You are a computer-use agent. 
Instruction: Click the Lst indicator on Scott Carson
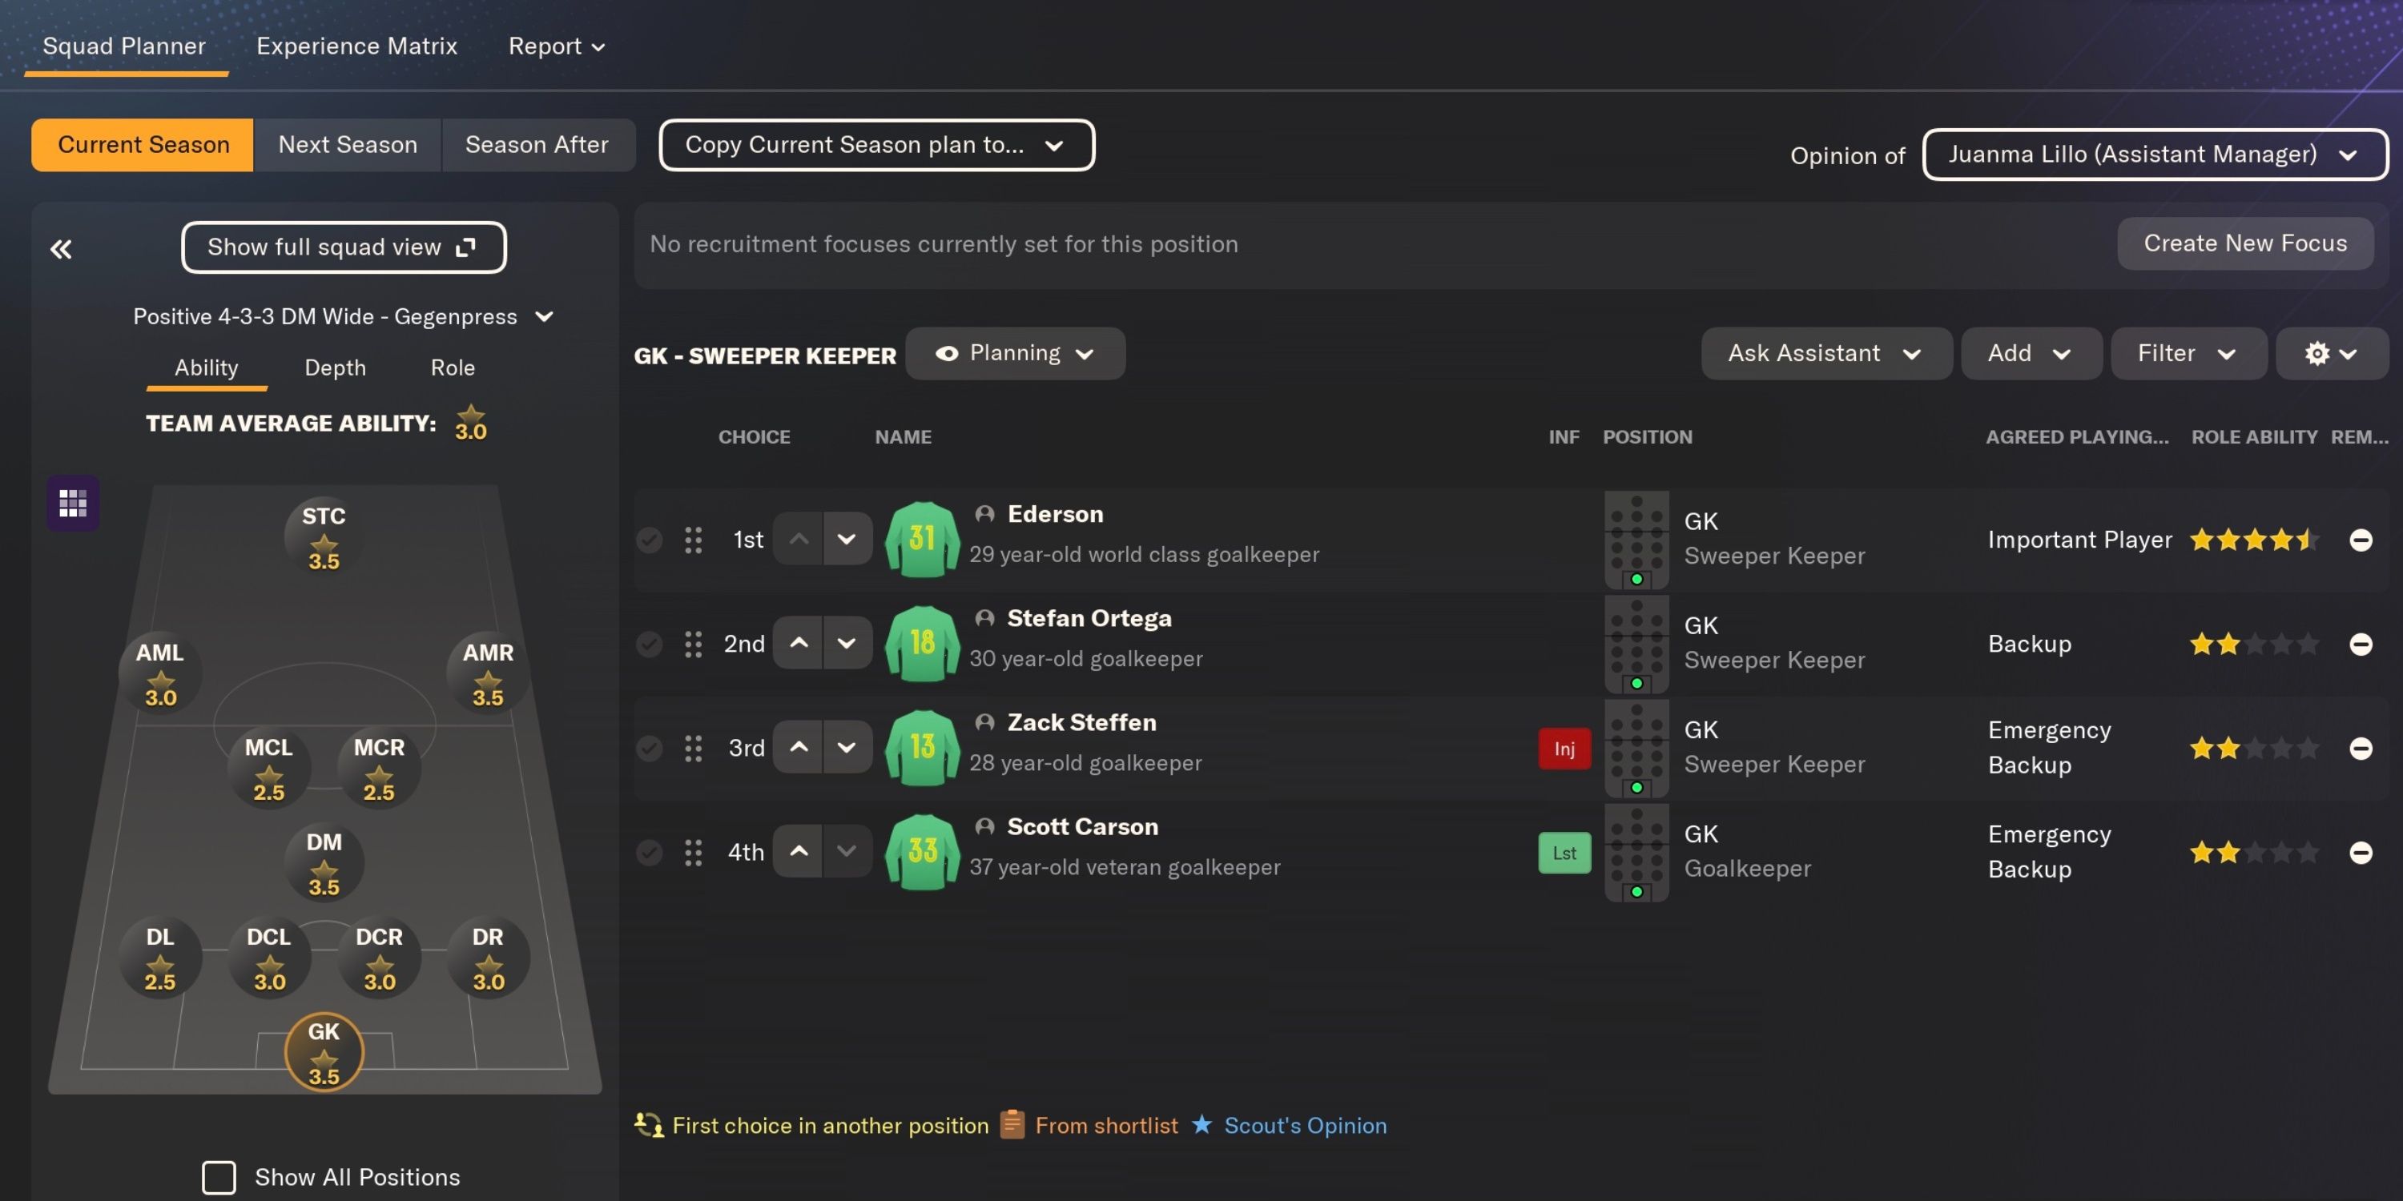click(1564, 852)
